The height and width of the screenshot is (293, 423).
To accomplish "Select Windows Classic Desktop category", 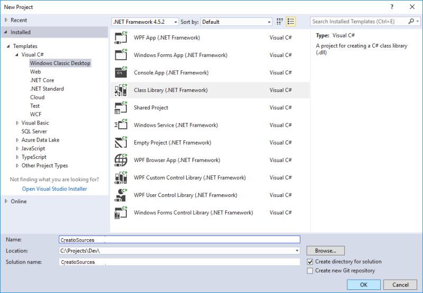I will pos(60,63).
